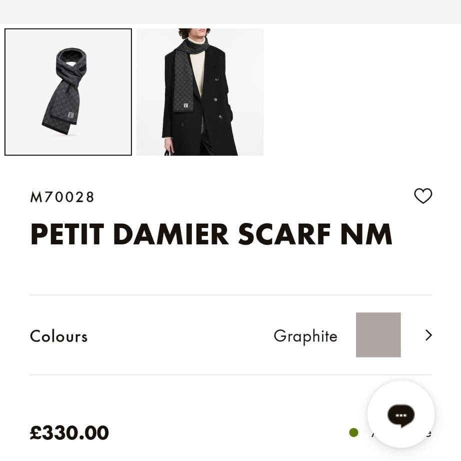The image size is (461, 461).
Task: Select the Graphite colour swatch
Action: (x=378, y=335)
